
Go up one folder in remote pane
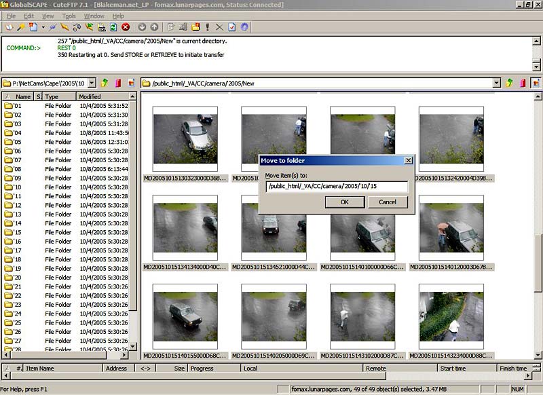[510, 83]
